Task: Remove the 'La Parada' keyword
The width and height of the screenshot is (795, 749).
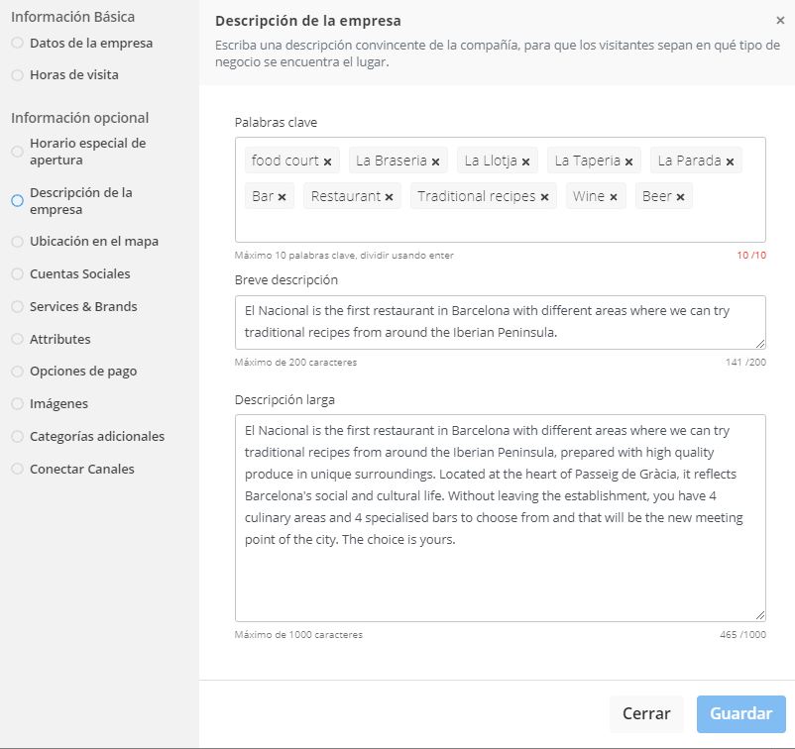Action: 730,161
